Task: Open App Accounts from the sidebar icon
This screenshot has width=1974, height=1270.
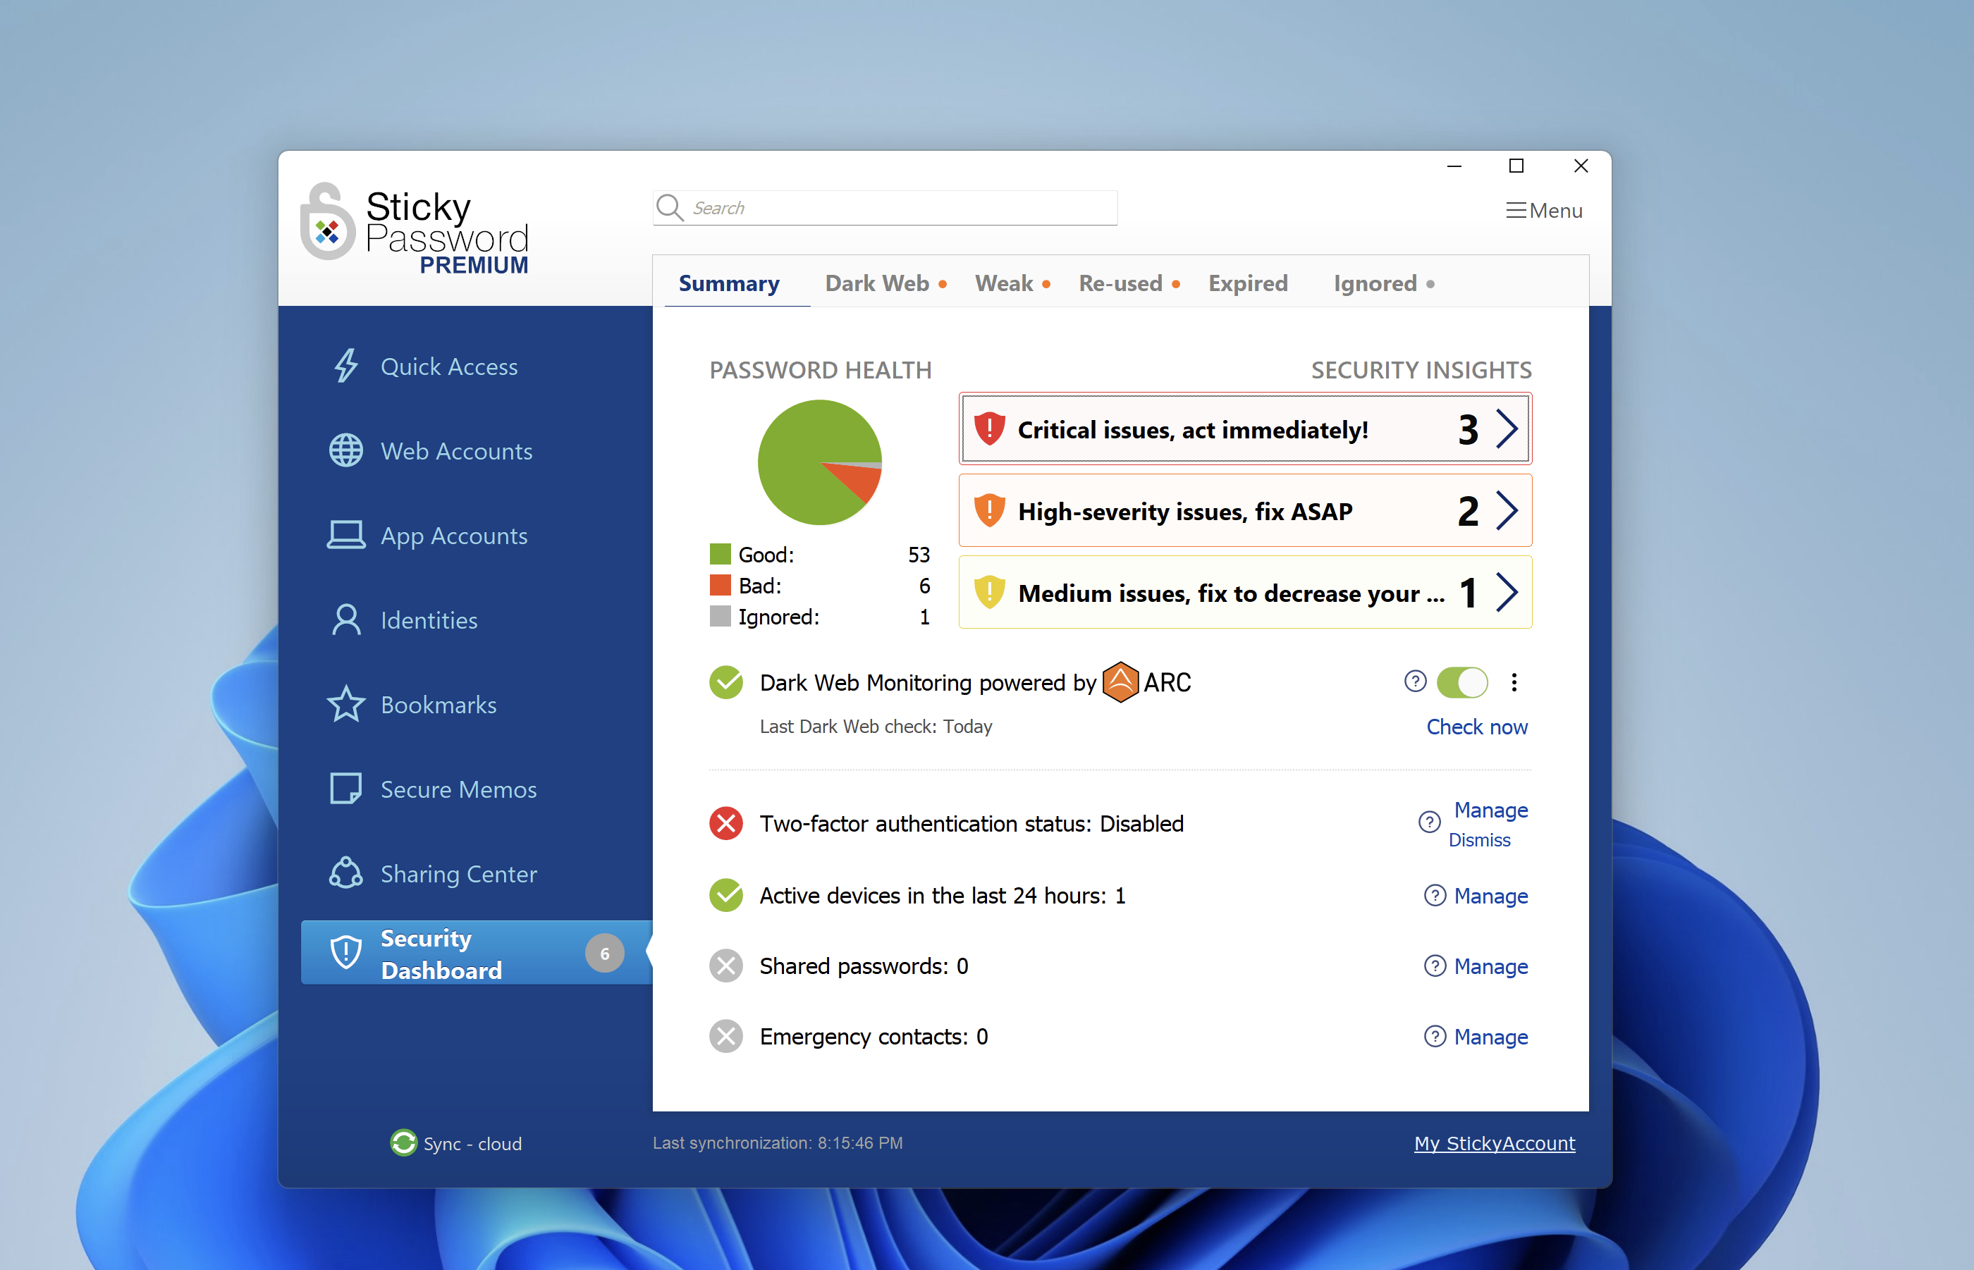Action: click(345, 535)
